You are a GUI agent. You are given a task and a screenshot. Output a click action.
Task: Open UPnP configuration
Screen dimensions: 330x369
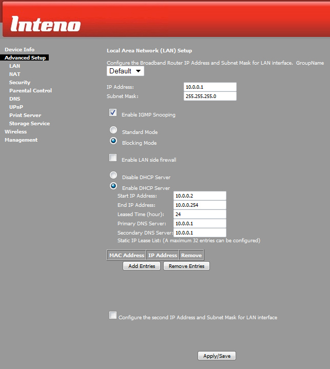(x=16, y=107)
